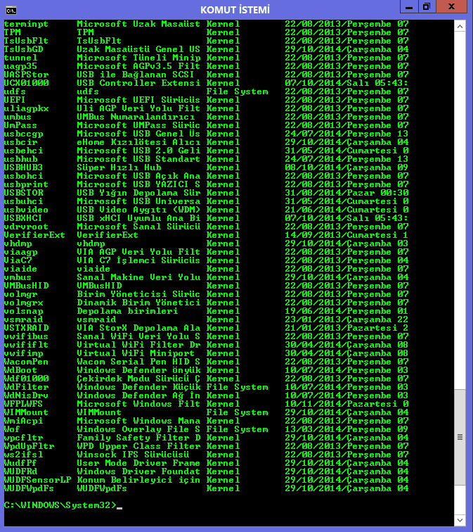The image size is (473, 532).
Task: Click the WdFilter module name
Action: click(26, 387)
